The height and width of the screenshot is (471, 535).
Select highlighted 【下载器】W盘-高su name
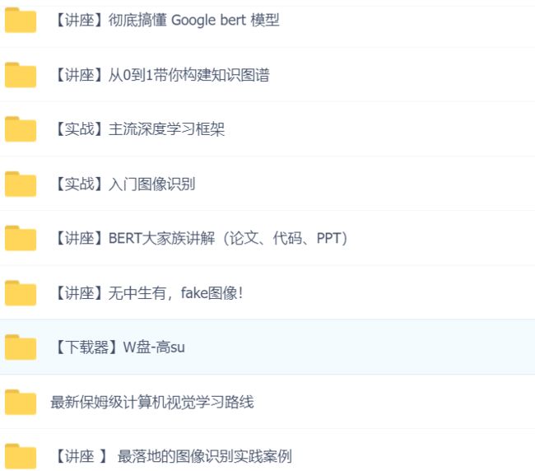click(118, 347)
